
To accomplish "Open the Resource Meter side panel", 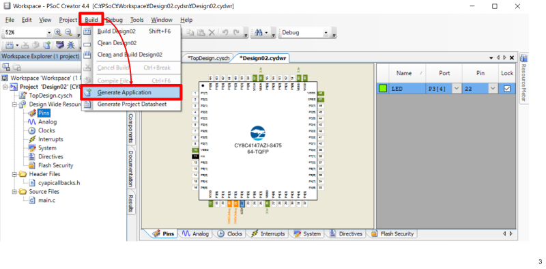I will click(523, 79).
